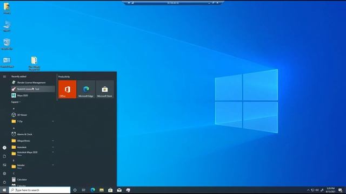
Task: Open the Mail app from the taskbar
Action: coord(119,190)
